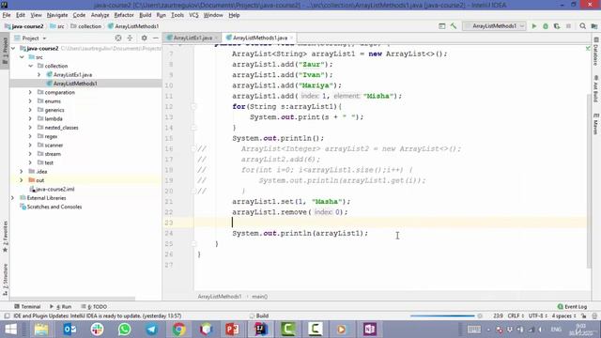The width and height of the screenshot is (601, 338).
Task: Close the ArrayListMethods1.java tab
Action: pyautogui.click(x=292, y=38)
